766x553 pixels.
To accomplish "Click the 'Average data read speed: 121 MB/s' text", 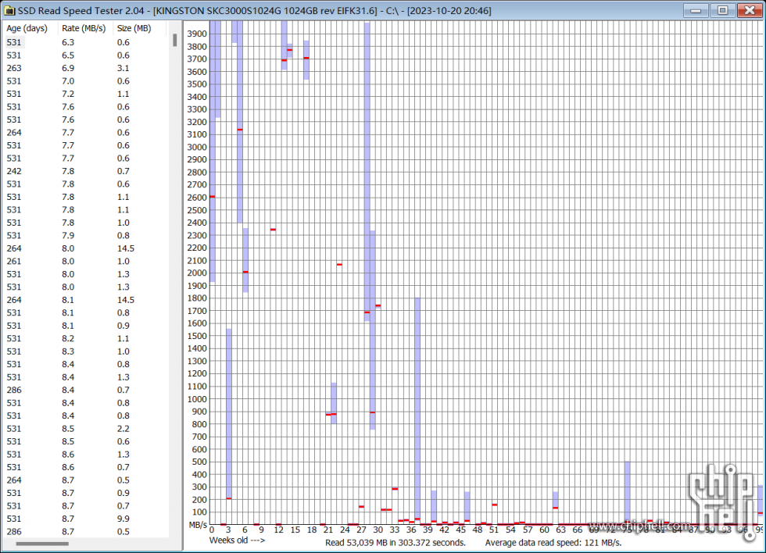I will 553,542.
